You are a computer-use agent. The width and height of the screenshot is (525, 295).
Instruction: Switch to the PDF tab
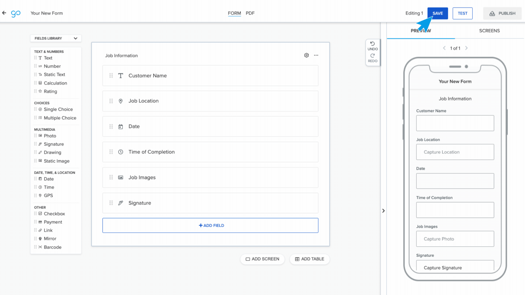click(250, 13)
